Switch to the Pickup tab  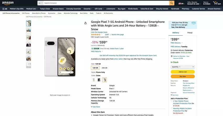click(190, 33)
